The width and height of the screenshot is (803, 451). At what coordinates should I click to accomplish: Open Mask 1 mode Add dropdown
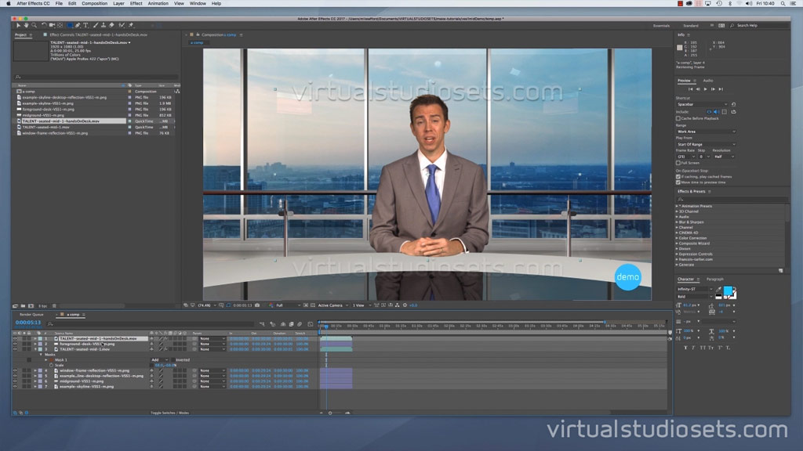[159, 360]
